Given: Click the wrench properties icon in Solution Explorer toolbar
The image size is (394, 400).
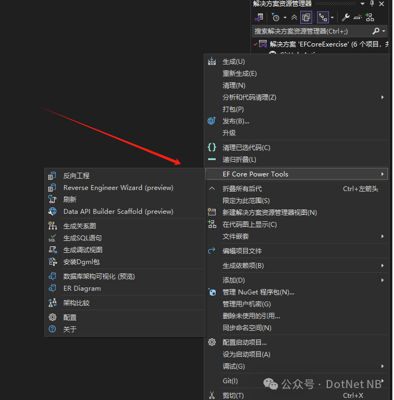Looking at the screenshot, I should [x=345, y=17].
